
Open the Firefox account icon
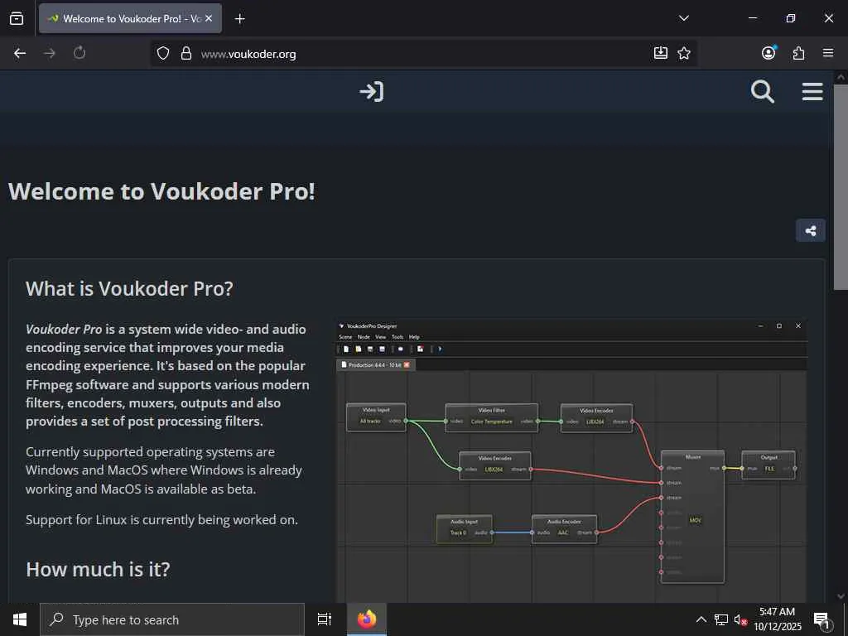pyautogui.click(x=768, y=52)
